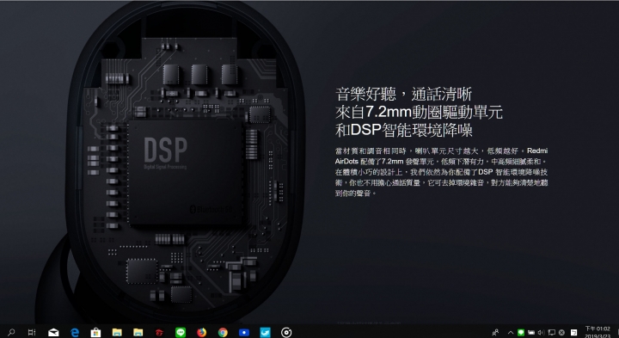Launch the Mail app from the taskbar

[53, 333]
